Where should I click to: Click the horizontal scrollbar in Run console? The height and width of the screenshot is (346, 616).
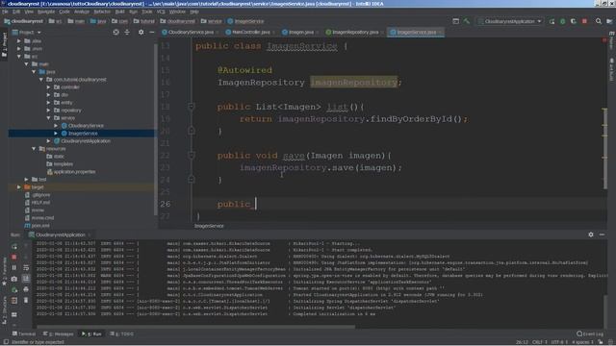point(195,326)
